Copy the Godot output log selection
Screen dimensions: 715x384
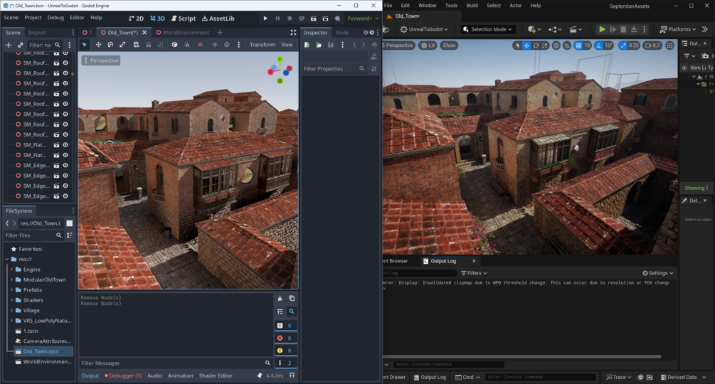click(292, 299)
